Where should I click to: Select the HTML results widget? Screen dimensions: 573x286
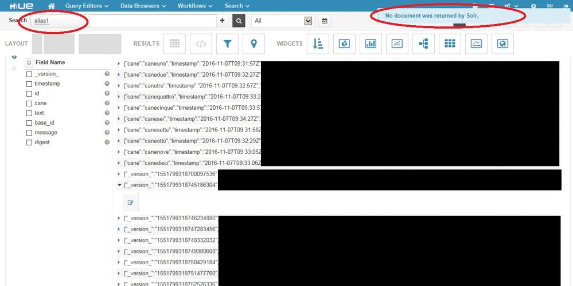point(201,43)
